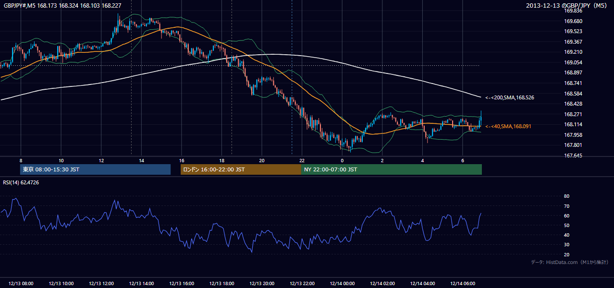Viewport: 614px width, 288px height.
Task: Click price axis label 168.114
Action: point(573,124)
